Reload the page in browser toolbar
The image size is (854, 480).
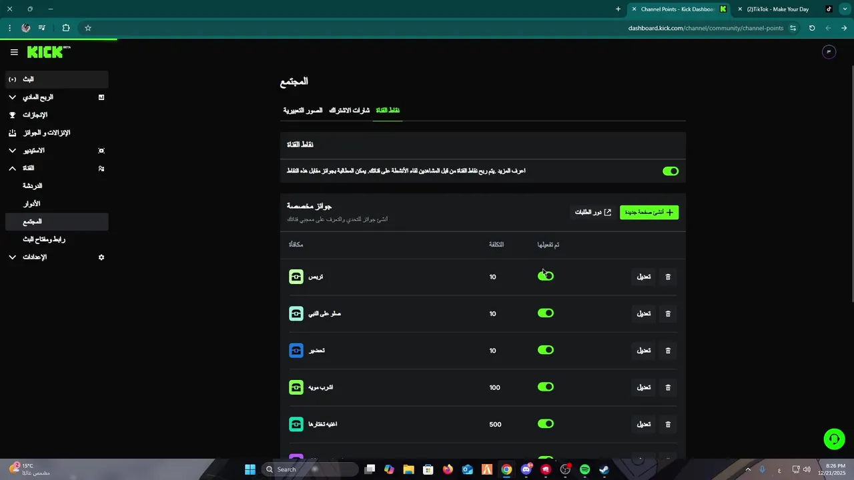click(812, 28)
